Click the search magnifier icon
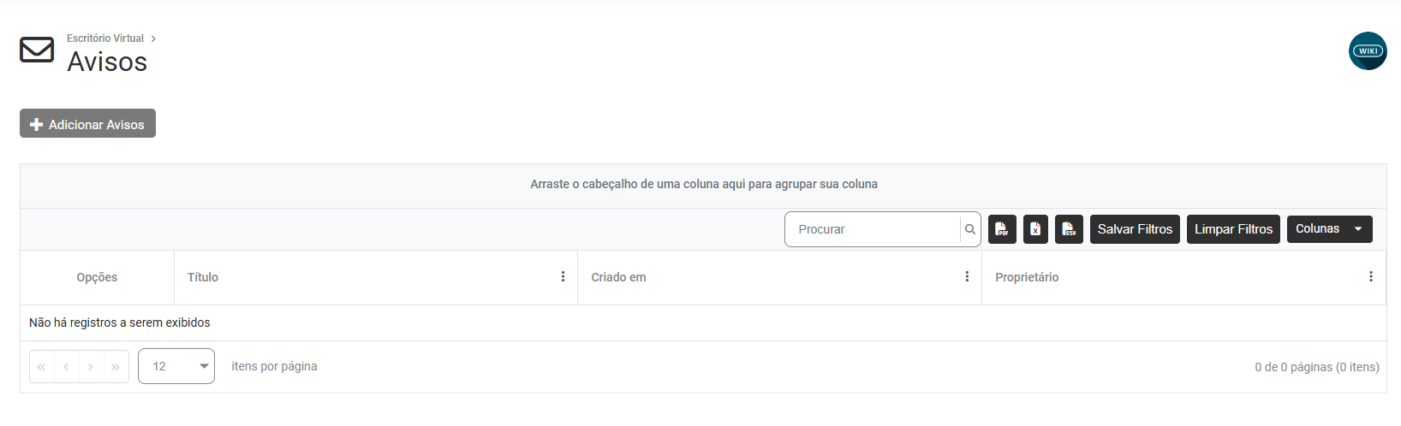 pos(970,229)
